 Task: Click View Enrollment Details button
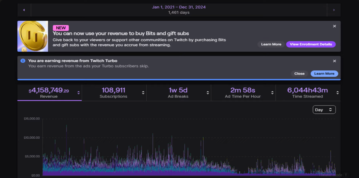click(311, 44)
